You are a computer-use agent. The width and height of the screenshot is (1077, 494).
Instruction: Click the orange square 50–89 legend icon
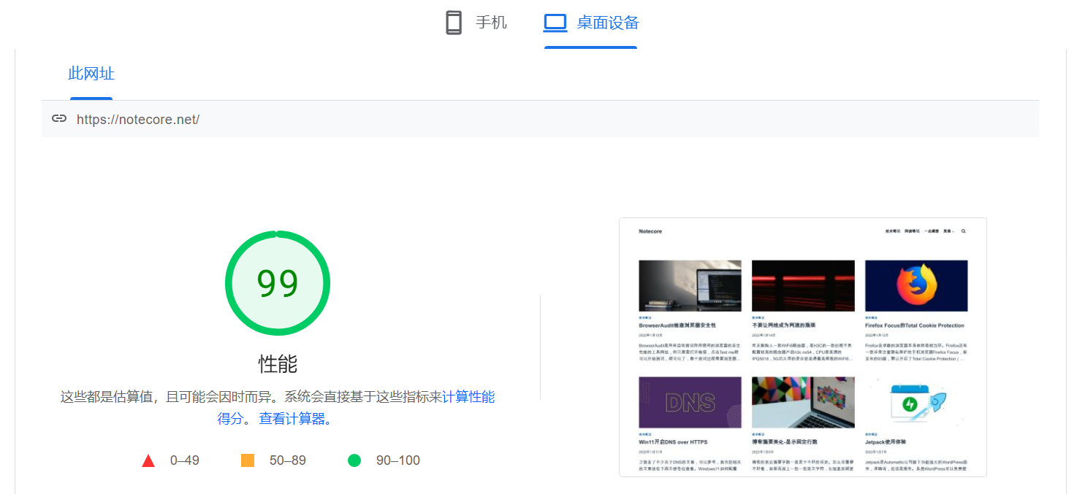[x=248, y=460]
